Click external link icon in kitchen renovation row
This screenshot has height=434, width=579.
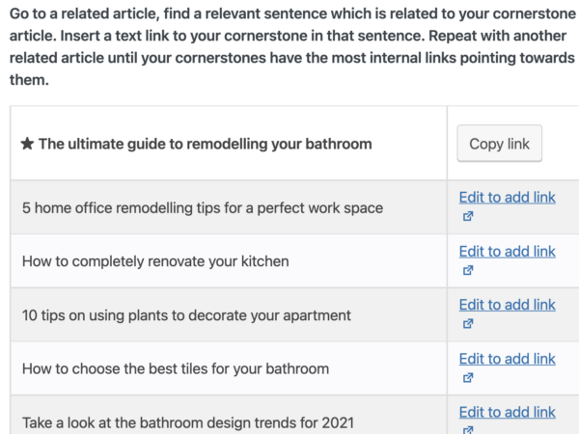468,270
